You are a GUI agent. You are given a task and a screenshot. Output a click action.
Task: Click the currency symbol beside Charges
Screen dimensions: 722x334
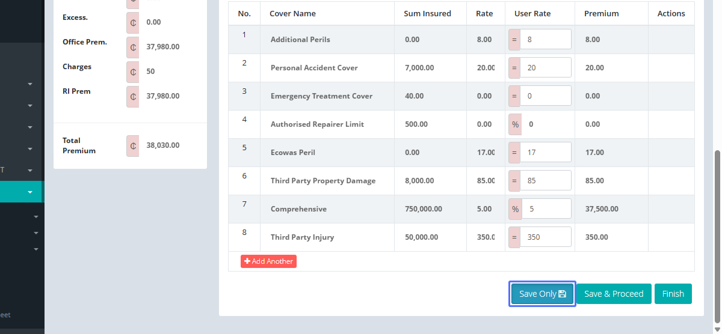pyautogui.click(x=132, y=71)
